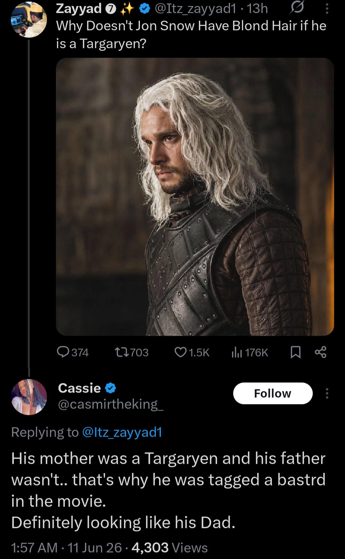Viewport: 345px width, 559px height.
Task: Open the @Itz_zayyad1 mention link in reply
Action: [122, 432]
